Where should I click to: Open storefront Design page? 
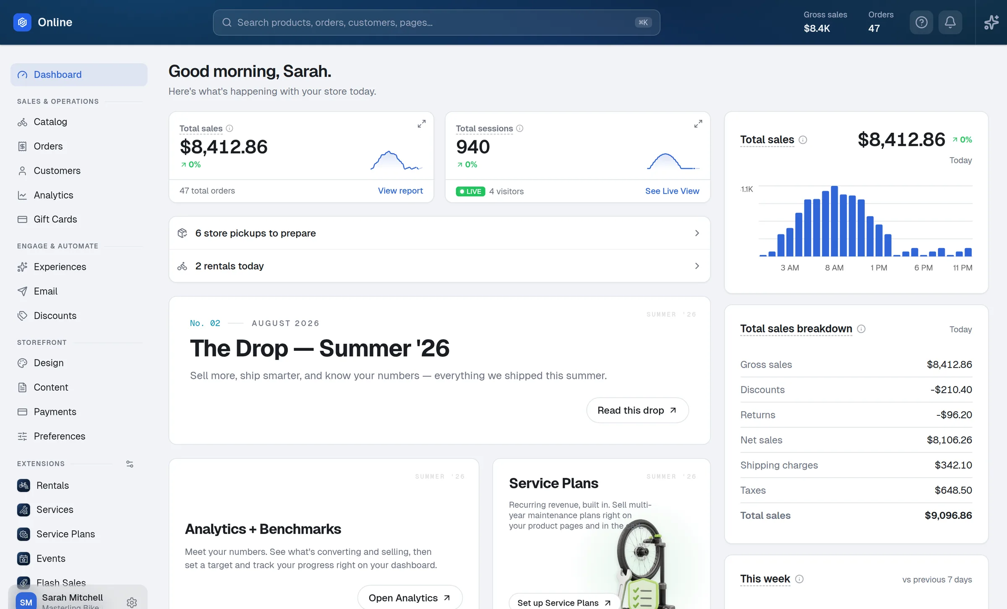click(x=79, y=363)
